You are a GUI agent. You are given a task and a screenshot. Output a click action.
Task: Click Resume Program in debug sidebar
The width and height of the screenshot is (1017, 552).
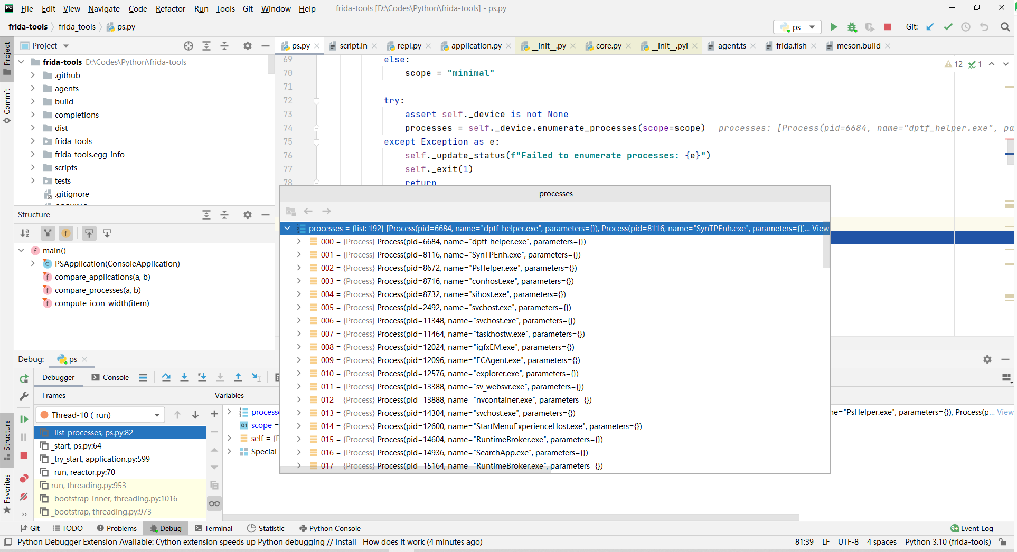click(24, 419)
